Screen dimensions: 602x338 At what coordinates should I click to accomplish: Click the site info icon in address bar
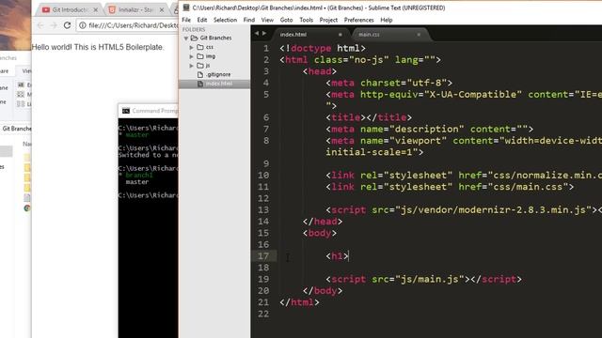(x=82, y=25)
